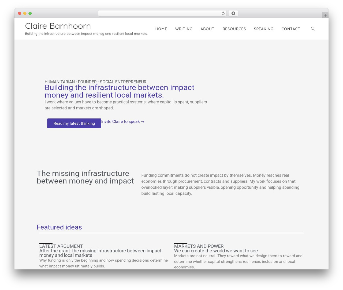Click the browser address bar
The image size is (343, 290).
point(162,13)
